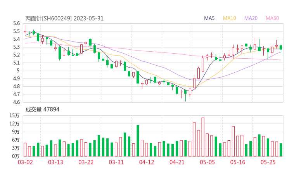
Task: Click the 4.7 price axis label
Action: pos(16,94)
